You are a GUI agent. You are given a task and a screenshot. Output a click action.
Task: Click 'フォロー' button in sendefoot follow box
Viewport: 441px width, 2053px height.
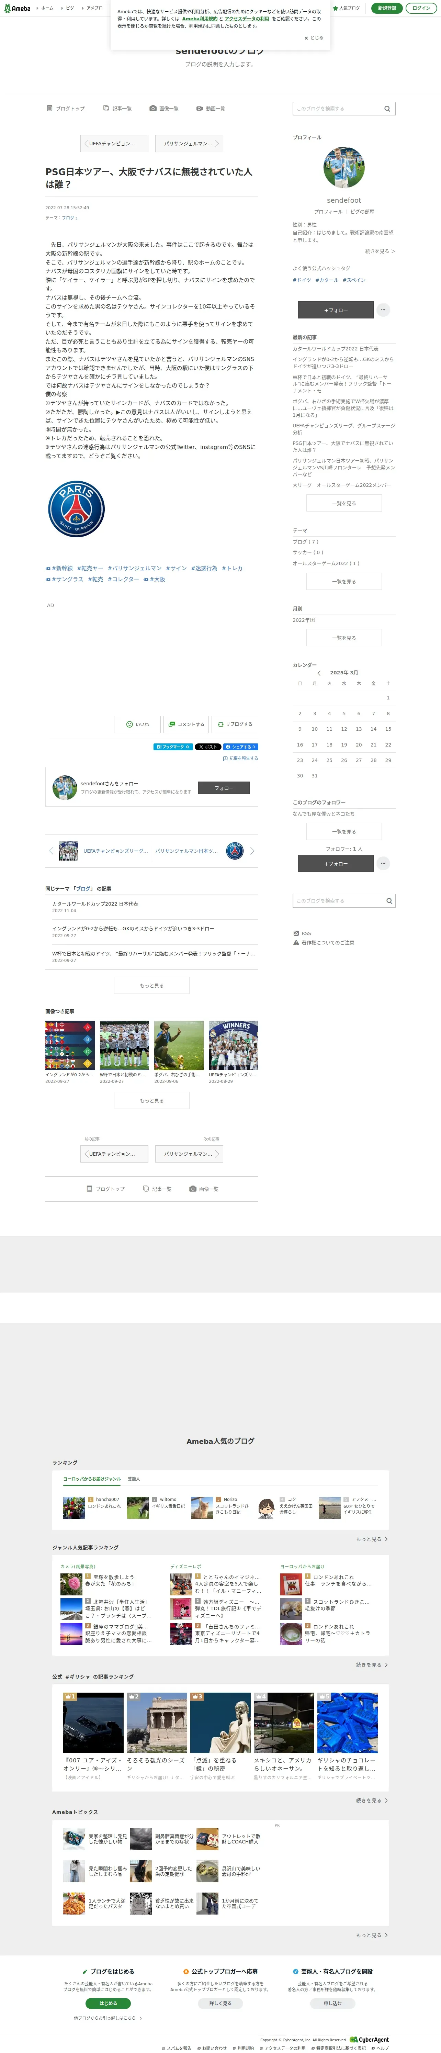coord(223,787)
